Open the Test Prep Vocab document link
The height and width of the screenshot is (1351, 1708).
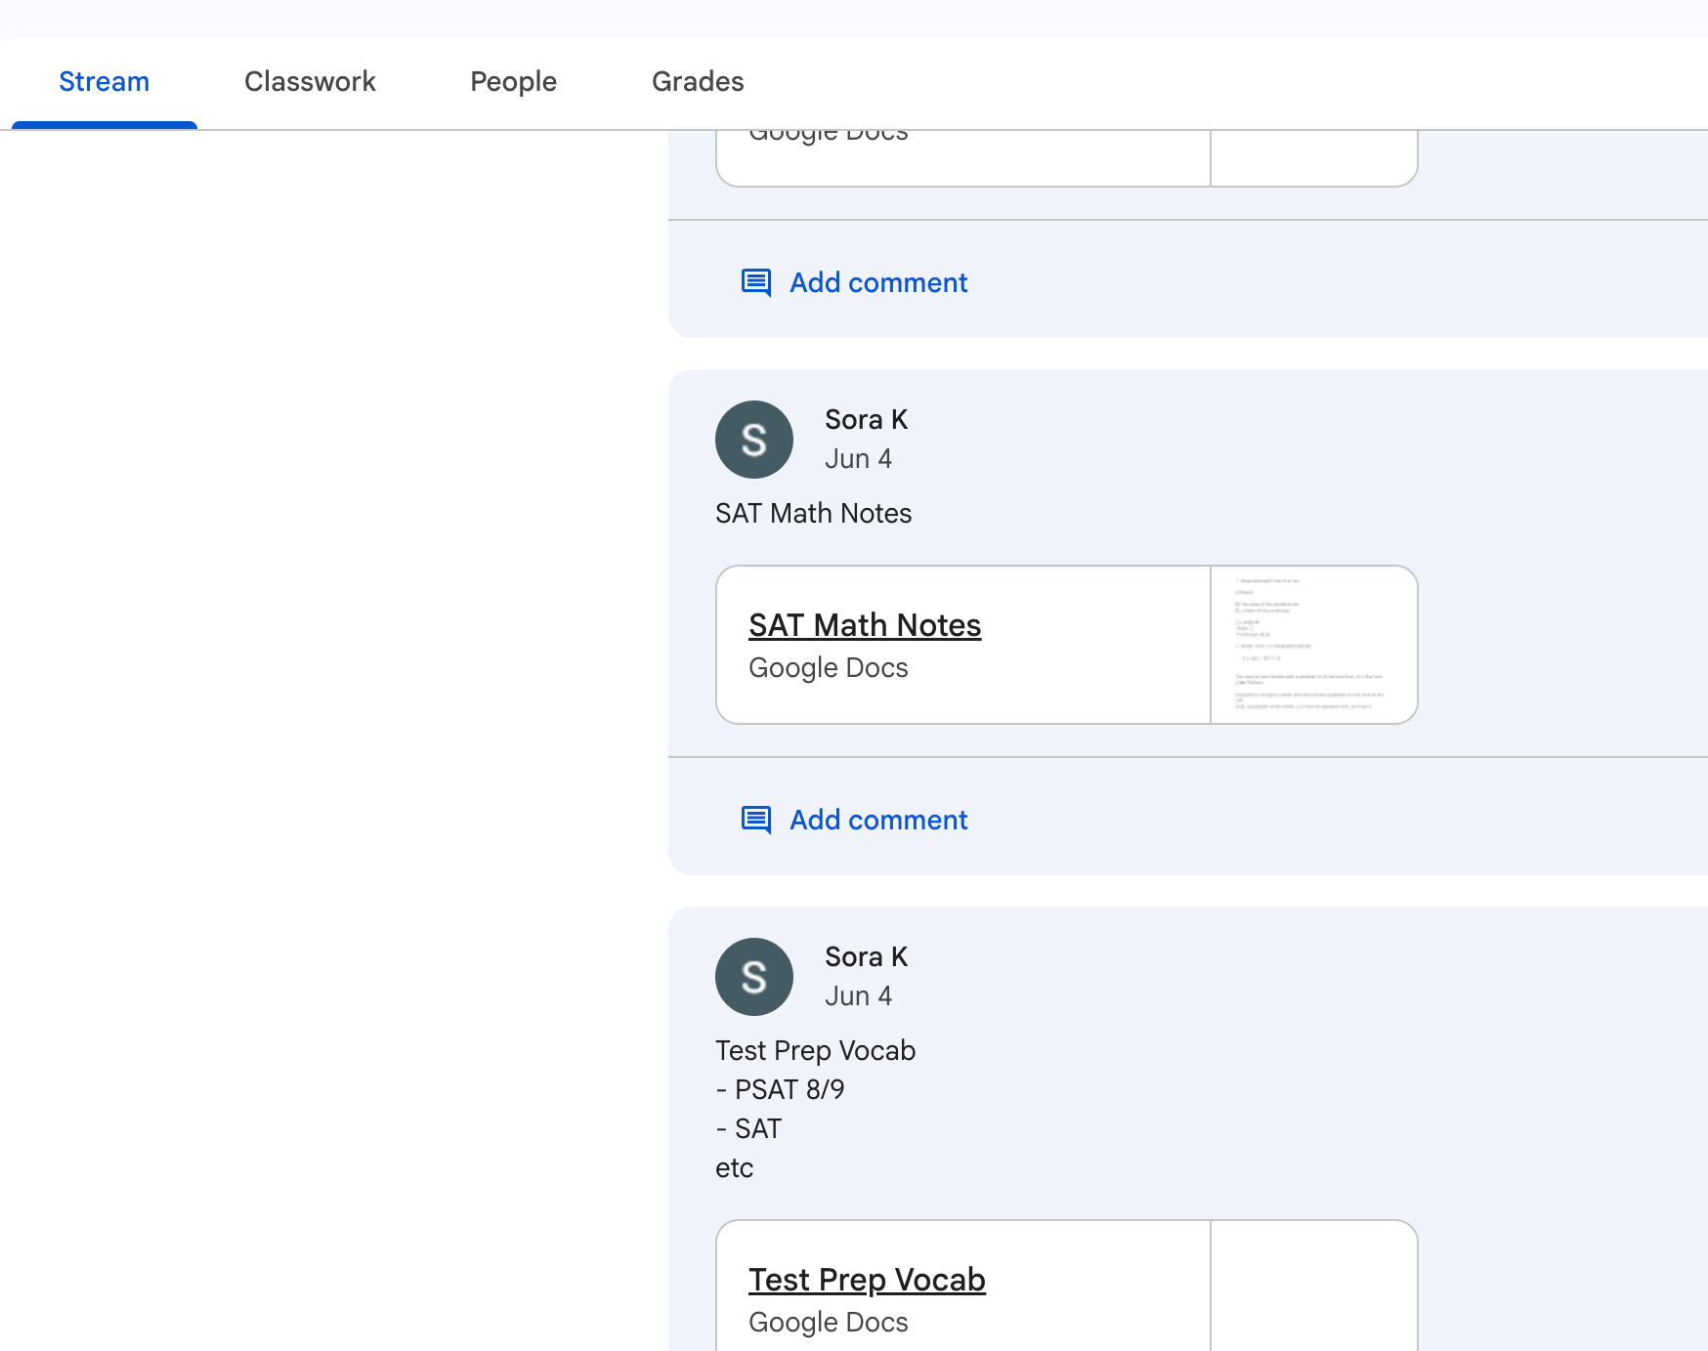point(867,1280)
